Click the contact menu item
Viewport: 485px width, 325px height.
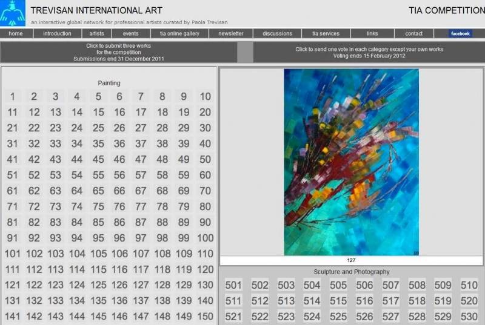coord(414,34)
